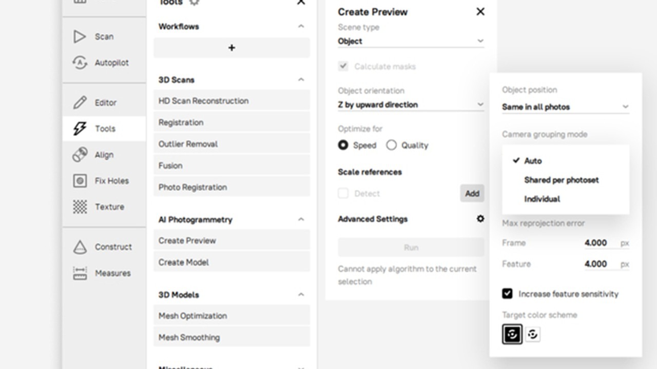657x369 pixels.
Task: Select the second target color scheme swatch
Action: [533, 334]
